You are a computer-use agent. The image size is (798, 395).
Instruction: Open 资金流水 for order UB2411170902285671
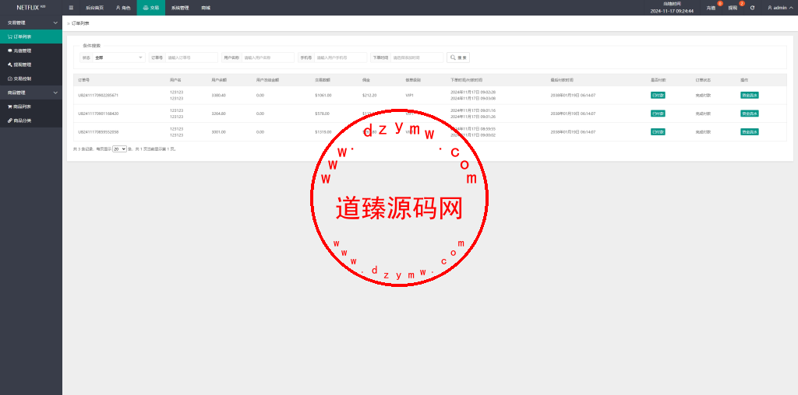pyautogui.click(x=750, y=95)
